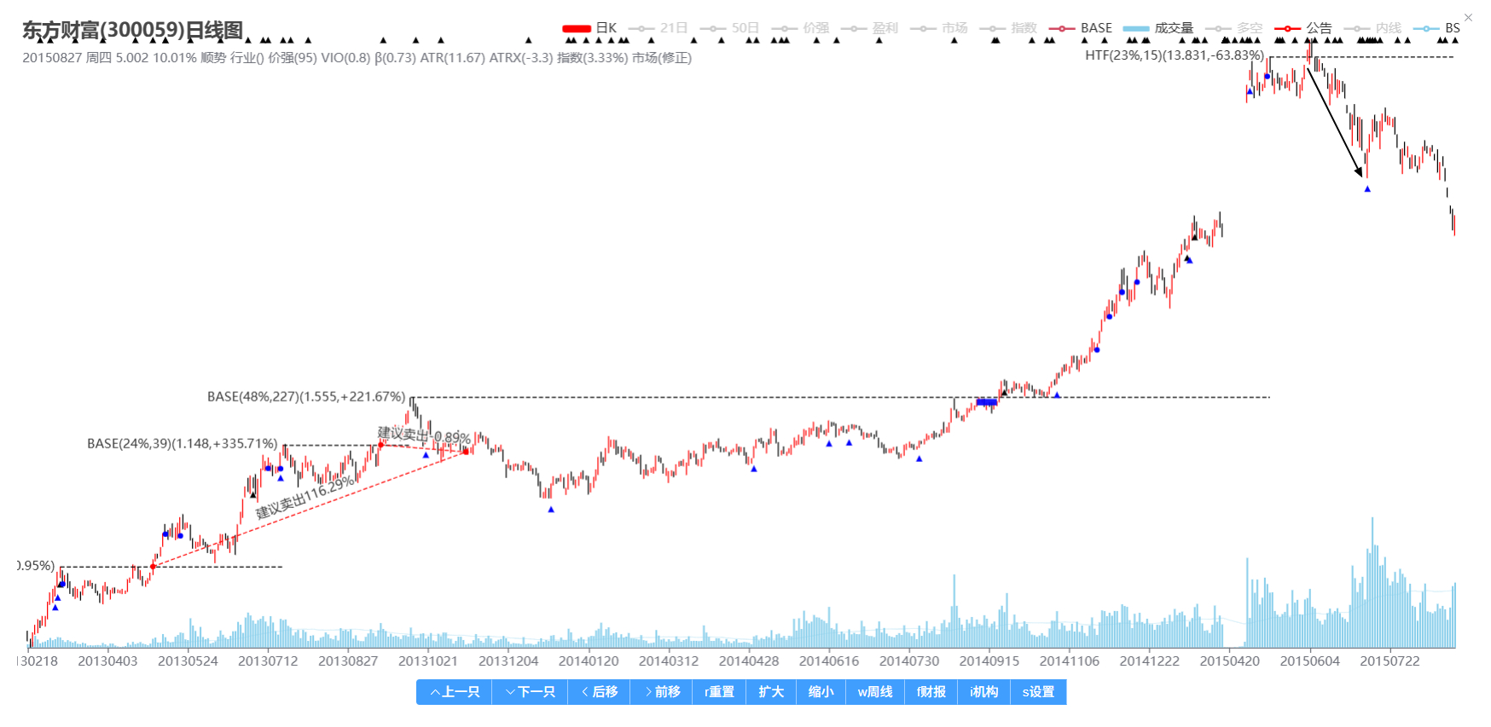The height and width of the screenshot is (727, 1491).
Task: Click the 20141106 date on the axis
Action: (x=1070, y=661)
